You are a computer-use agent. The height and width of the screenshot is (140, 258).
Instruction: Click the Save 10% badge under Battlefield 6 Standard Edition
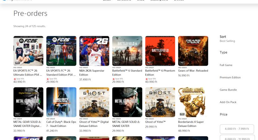(x=118, y=79)
